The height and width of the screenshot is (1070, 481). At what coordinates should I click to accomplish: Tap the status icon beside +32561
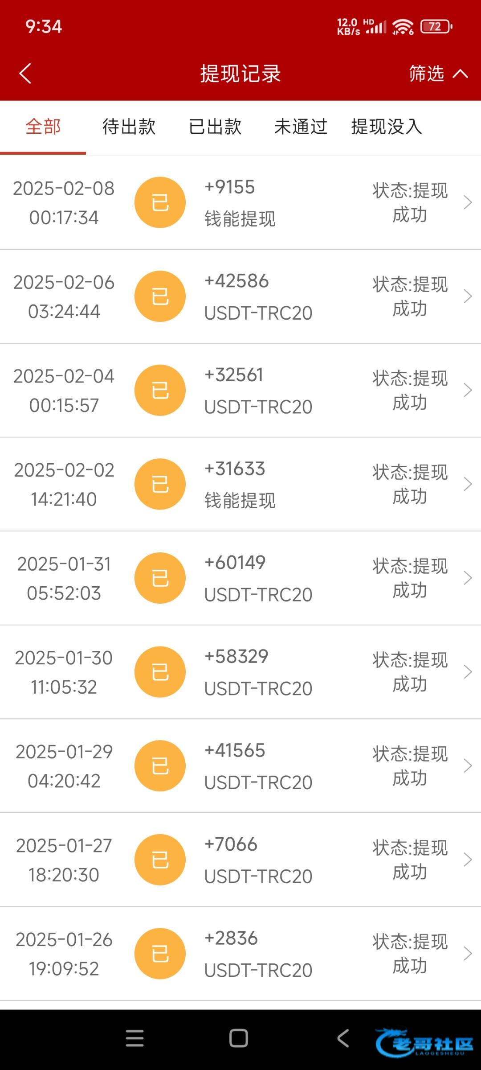point(160,390)
